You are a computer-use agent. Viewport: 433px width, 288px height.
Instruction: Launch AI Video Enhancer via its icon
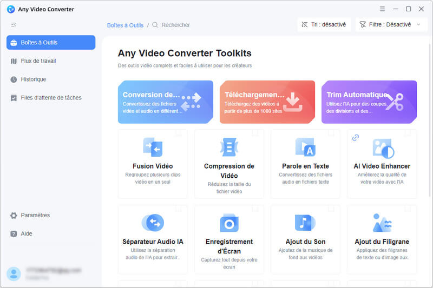click(x=383, y=148)
